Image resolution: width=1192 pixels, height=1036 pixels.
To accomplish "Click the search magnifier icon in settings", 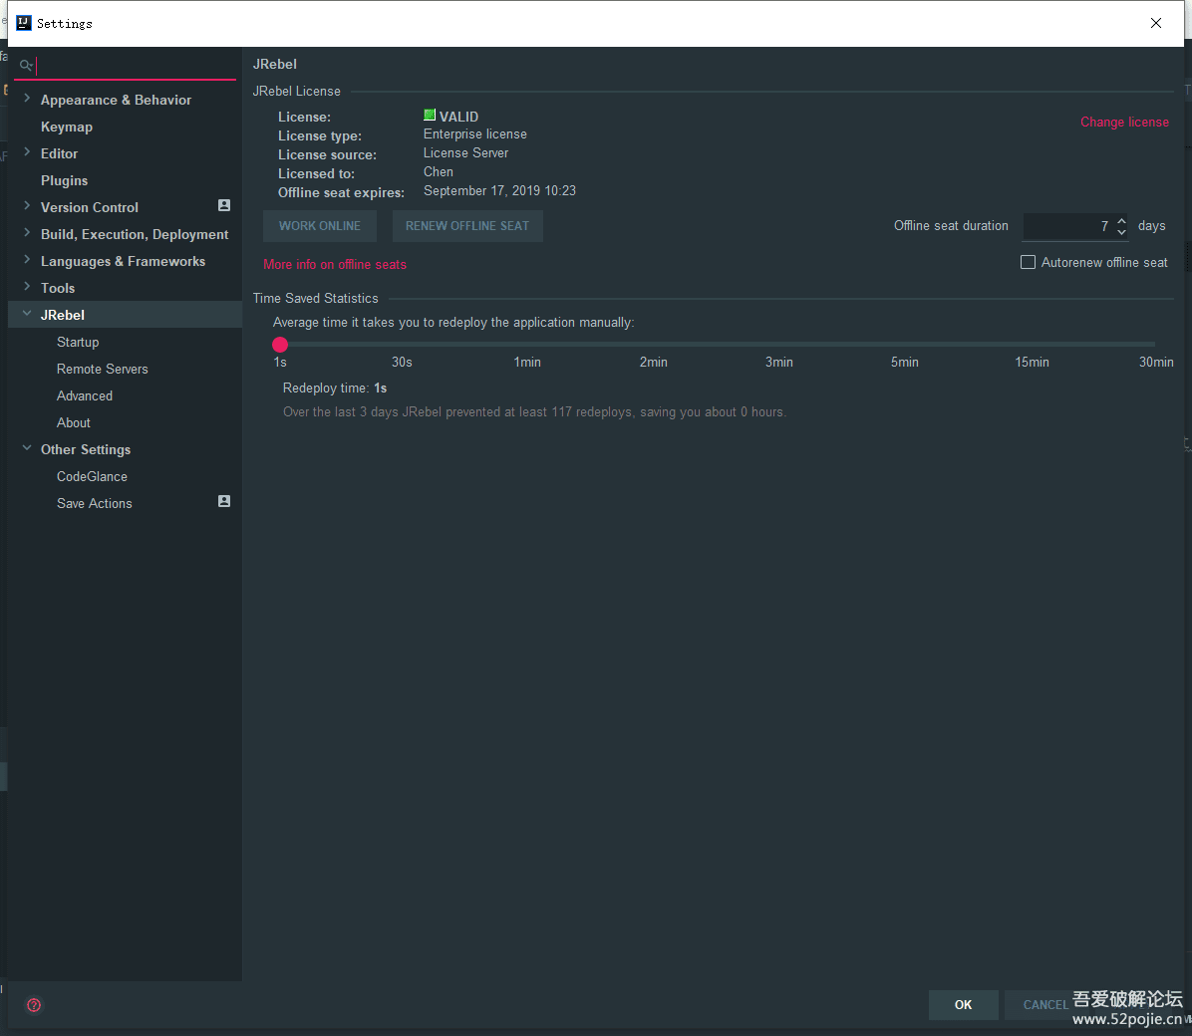I will (x=26, y=66).
